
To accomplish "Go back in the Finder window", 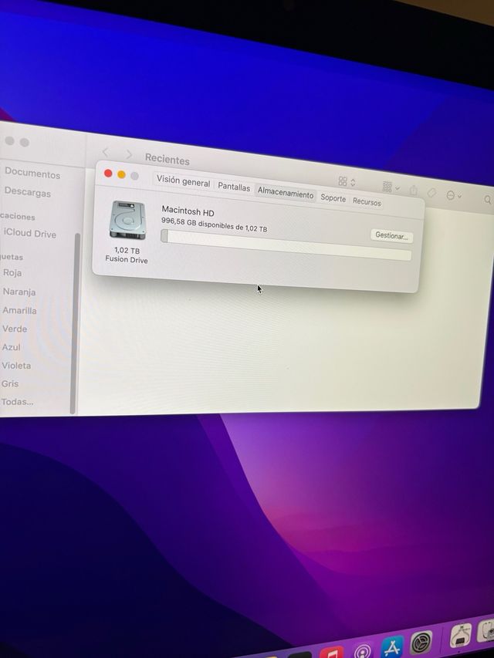I will (x=106, y=152).
